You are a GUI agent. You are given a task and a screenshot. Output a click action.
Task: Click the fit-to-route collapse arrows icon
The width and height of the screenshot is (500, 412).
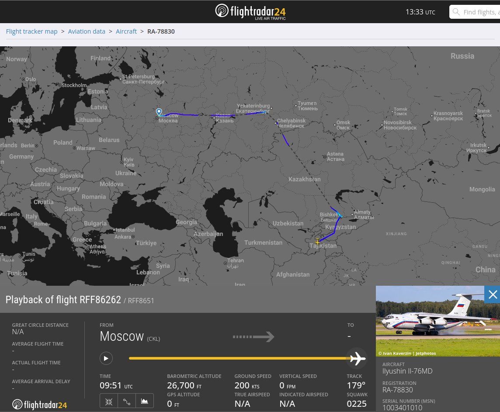coord(109,402)
